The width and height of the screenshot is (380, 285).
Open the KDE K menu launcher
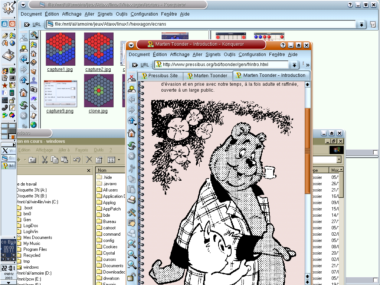[x=8, y=8]
